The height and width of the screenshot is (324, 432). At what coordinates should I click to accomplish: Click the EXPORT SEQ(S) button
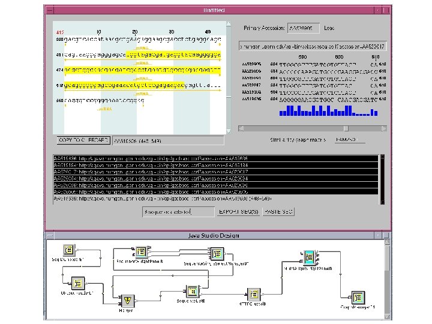tap(238, 212)
